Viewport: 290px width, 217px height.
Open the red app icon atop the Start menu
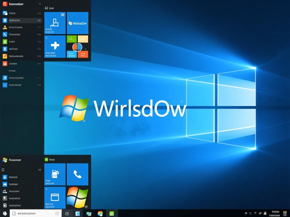click(x=4, y=4)
